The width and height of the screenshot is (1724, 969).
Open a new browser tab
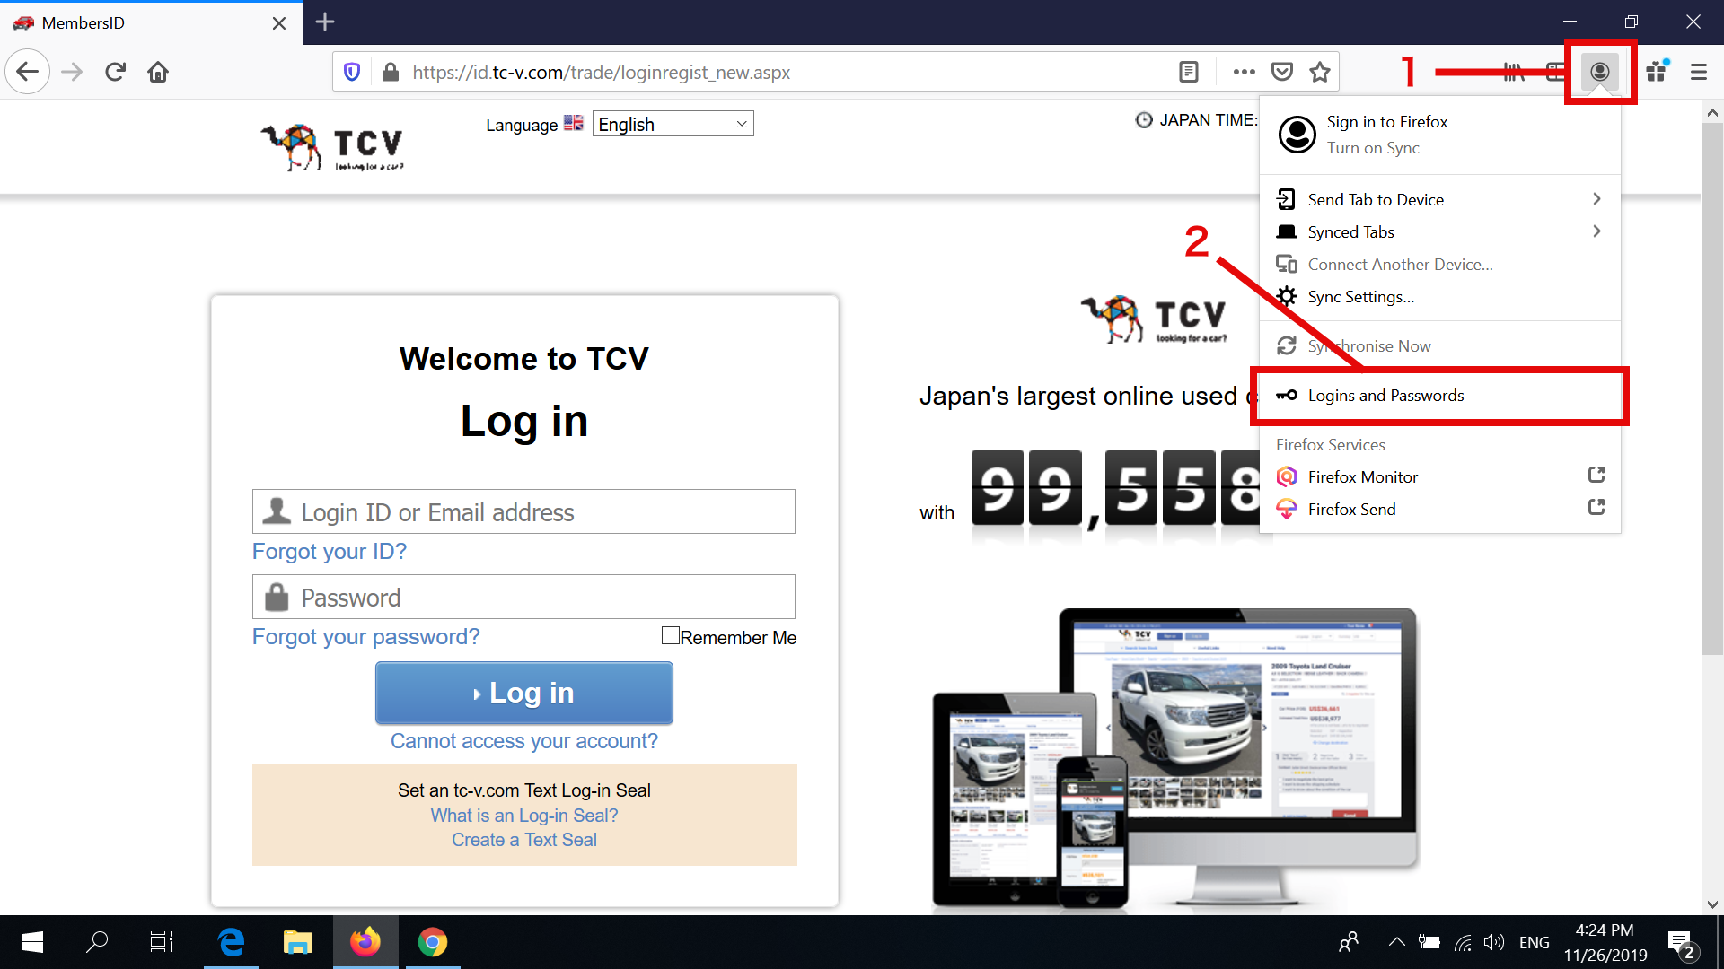tap(325, 22)
